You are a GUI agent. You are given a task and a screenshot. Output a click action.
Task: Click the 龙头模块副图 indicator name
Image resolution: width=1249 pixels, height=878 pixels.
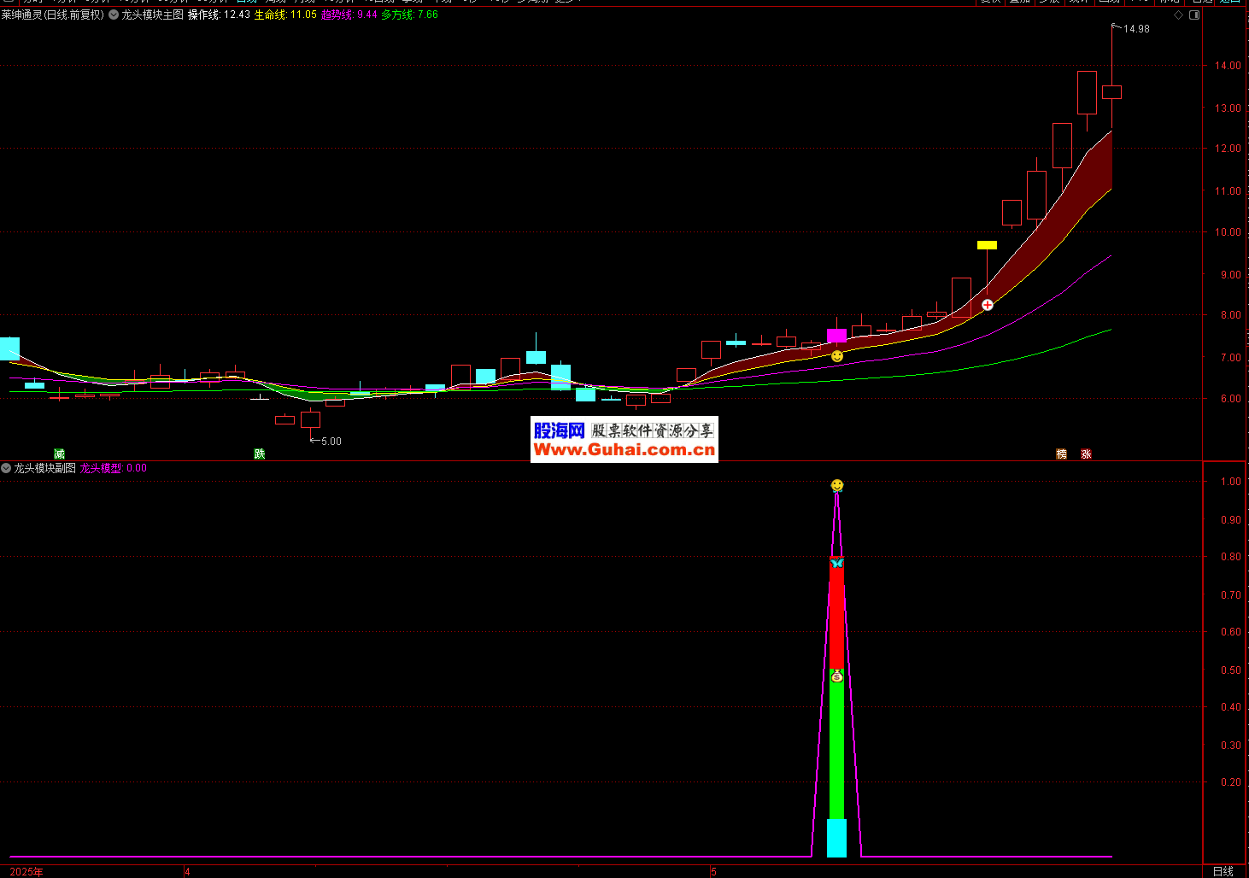[x=44, y=468]
